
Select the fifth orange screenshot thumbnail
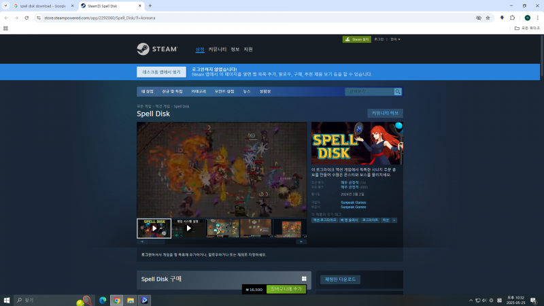[x=290, y=228]
